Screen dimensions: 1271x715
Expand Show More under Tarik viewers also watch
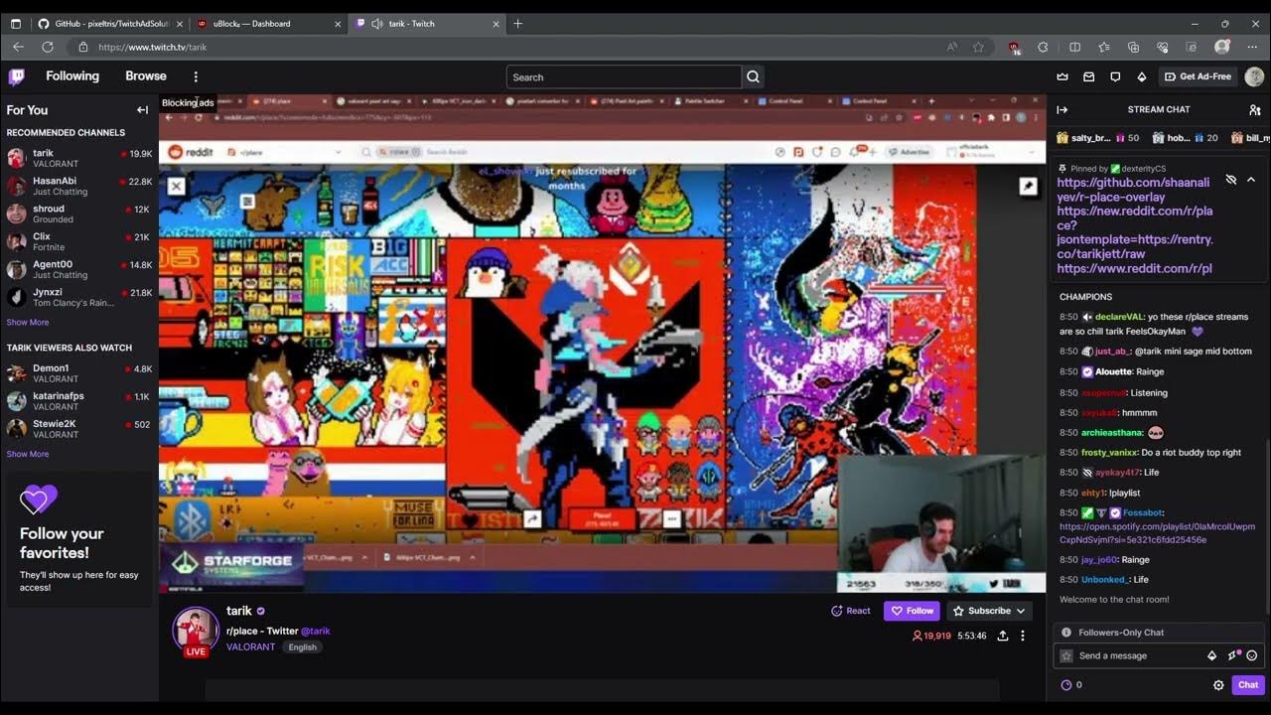tap(28, 454)
